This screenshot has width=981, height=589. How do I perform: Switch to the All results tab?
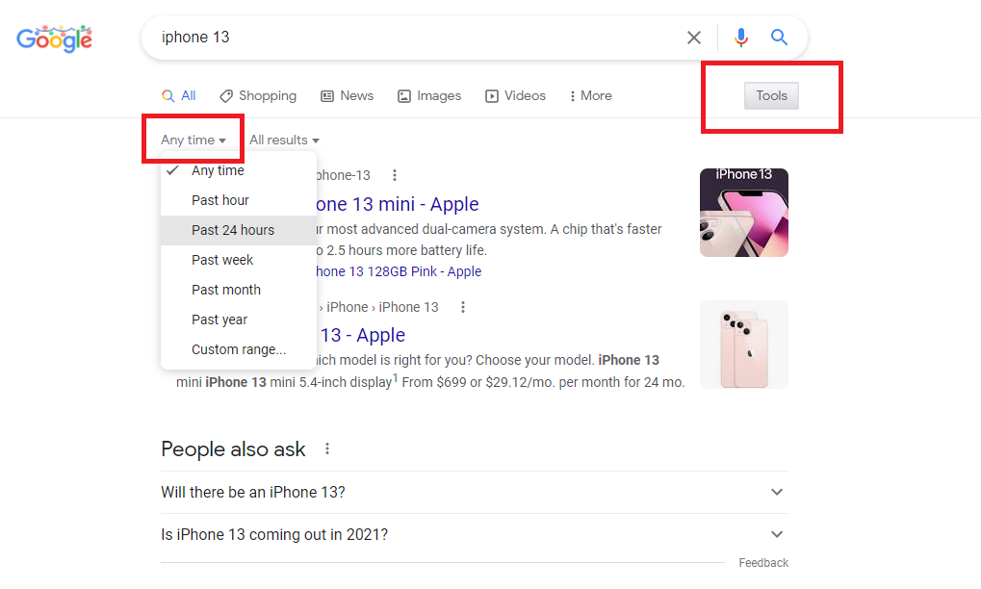(x=179, y=95)
